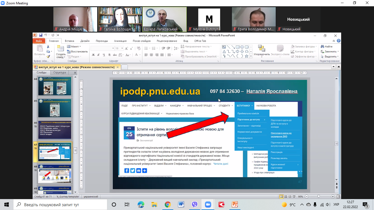Screen dimensions: 374x210
Task: Click the Save icon in quick access toolbar
Action: (41, 35)
